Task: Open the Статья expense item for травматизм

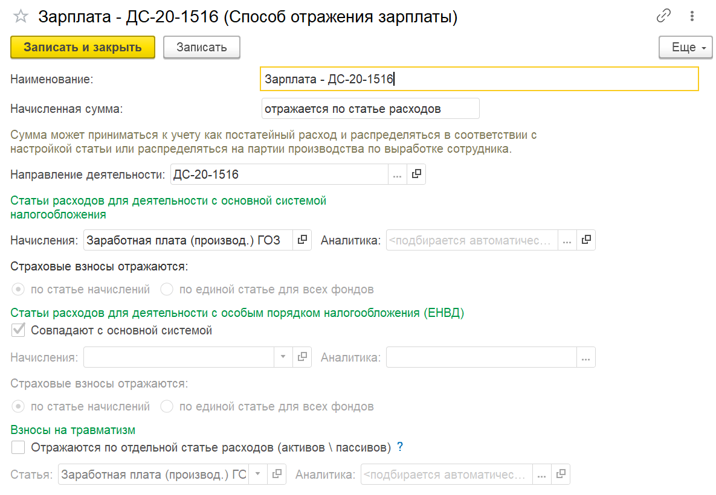Action: point(276,474)
